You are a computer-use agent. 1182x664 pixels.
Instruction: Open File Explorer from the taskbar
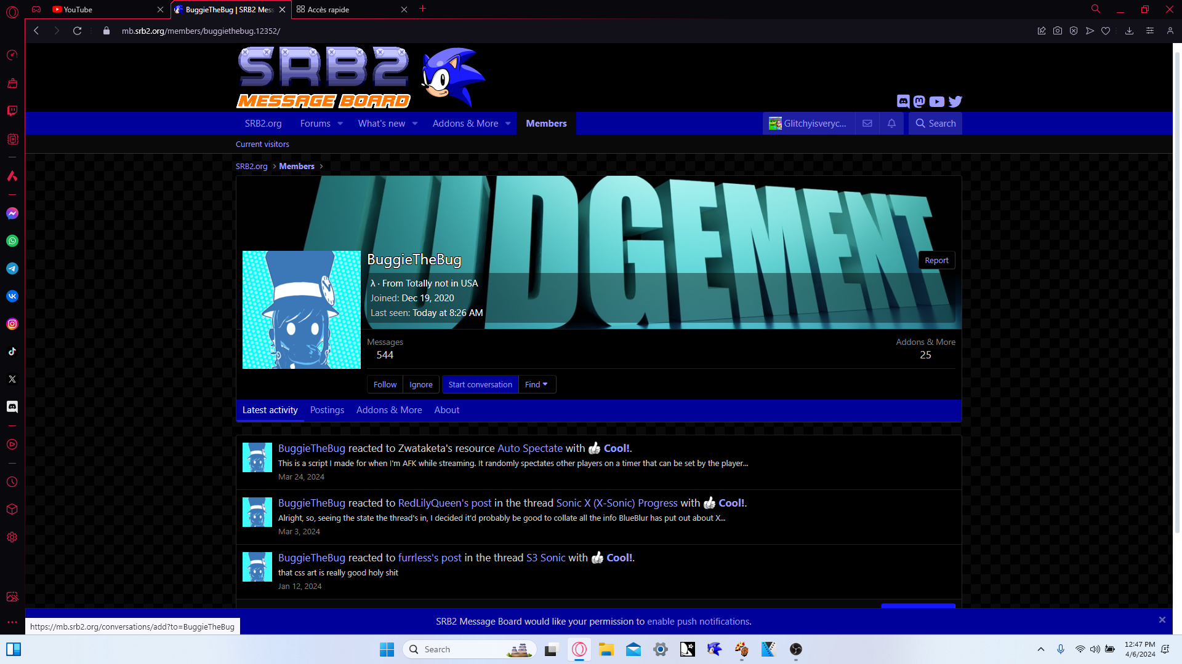click(x=606, y=649)
